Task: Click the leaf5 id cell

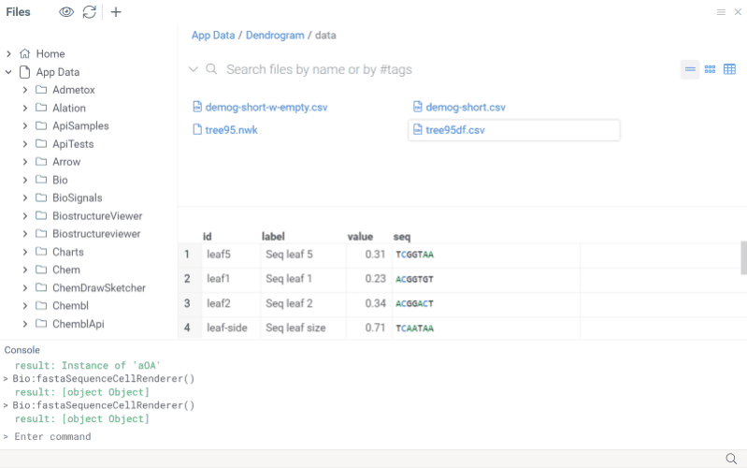Action: 232,255
